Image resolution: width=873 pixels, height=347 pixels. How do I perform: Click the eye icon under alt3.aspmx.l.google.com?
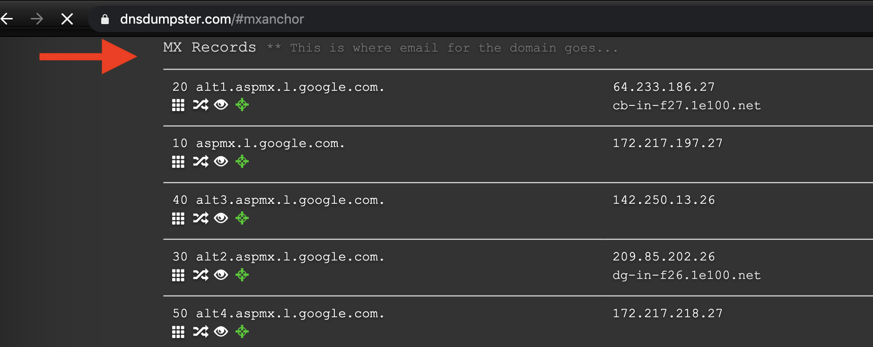pos(221,218)
